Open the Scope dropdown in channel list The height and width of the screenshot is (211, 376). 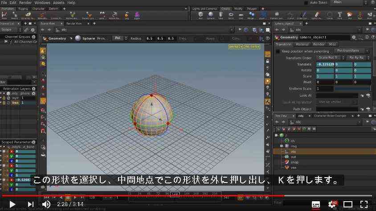click(x=11, y=30)
